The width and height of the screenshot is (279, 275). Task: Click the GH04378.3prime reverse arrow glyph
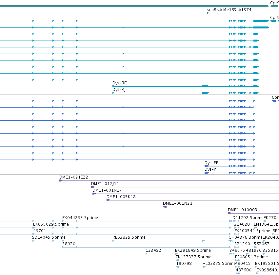pos(230,241)
